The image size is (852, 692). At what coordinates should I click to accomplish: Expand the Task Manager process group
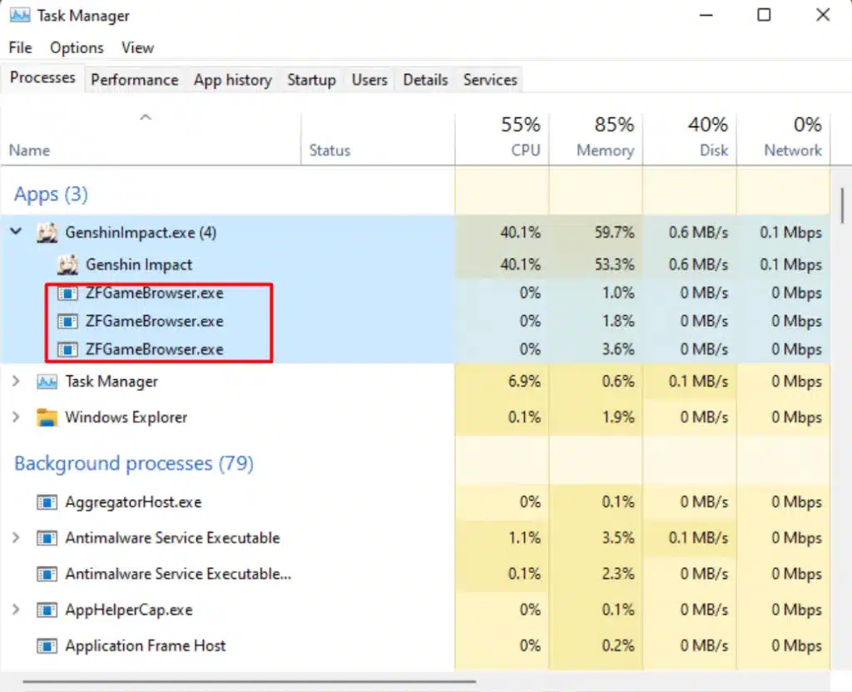point(16,382)
